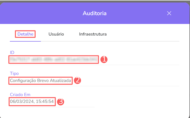Viewport: 190px width, 118px height.
Task: Click the blurred ID value field
Action: tap(53, 60)
